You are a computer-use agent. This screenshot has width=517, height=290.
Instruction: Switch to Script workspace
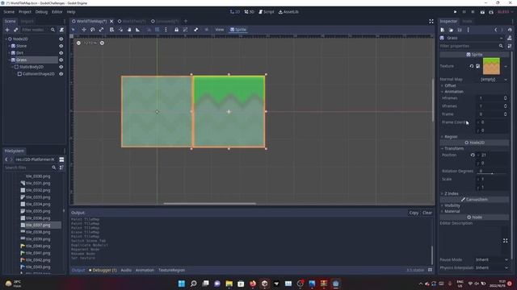(267, 12)
